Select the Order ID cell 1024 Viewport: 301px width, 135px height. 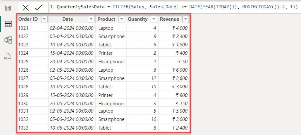[x=33, y=53]
